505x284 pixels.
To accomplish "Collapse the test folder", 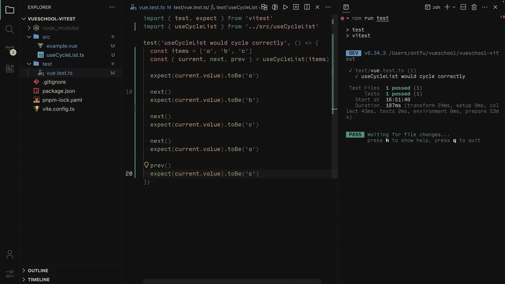I will click(29, 64).
